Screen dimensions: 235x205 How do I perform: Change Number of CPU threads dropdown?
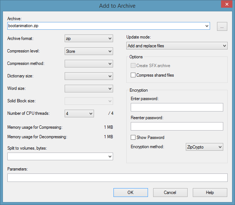point(79,114)
